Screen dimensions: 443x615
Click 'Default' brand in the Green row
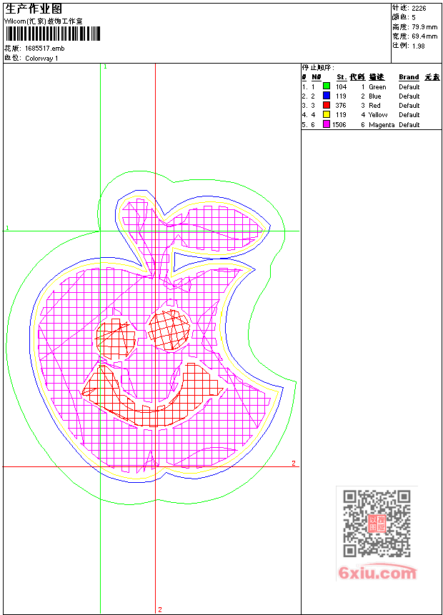tap(409, 87)
